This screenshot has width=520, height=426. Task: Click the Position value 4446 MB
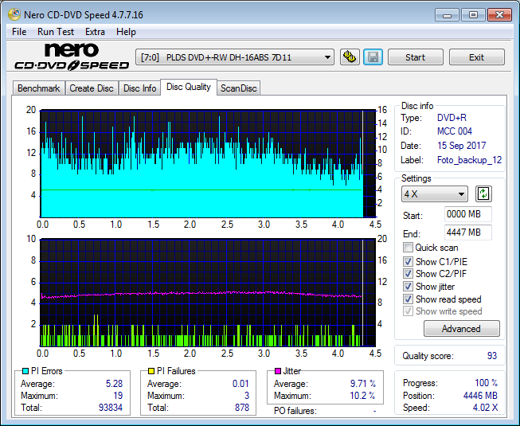click(480, 396)
